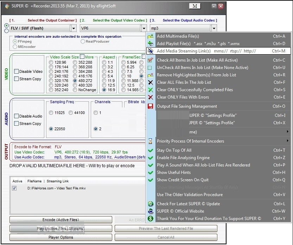Open the Output Audio Codec dropdown arrow
The image size is (293, 245).
214,29
